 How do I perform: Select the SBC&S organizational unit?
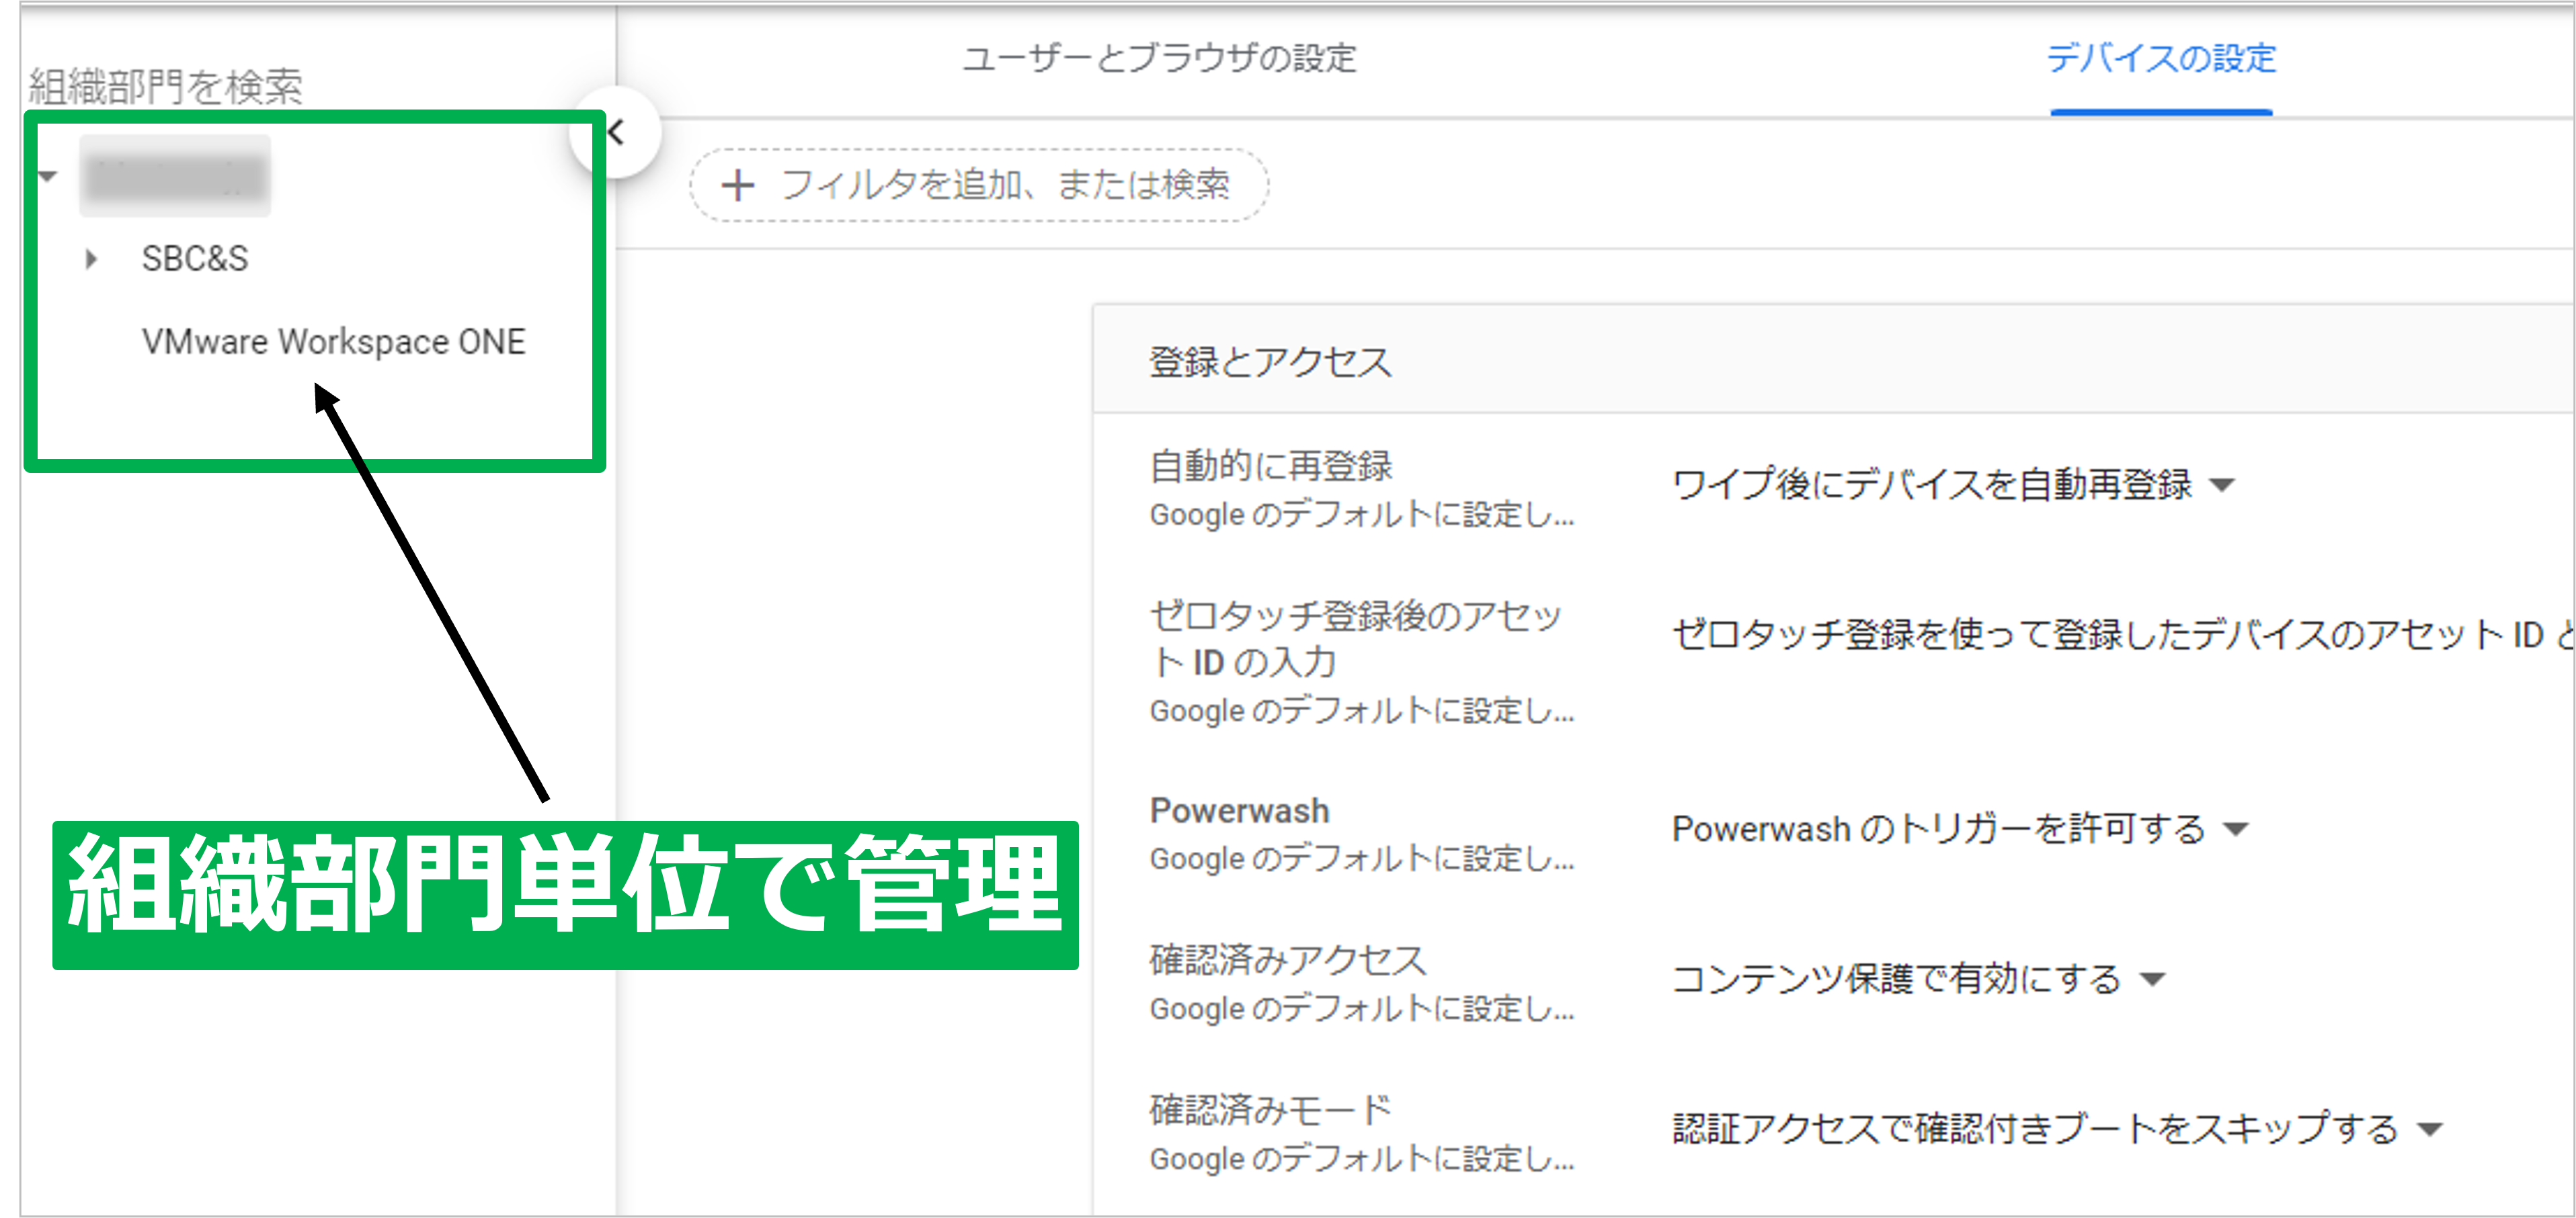click(196, 259)
